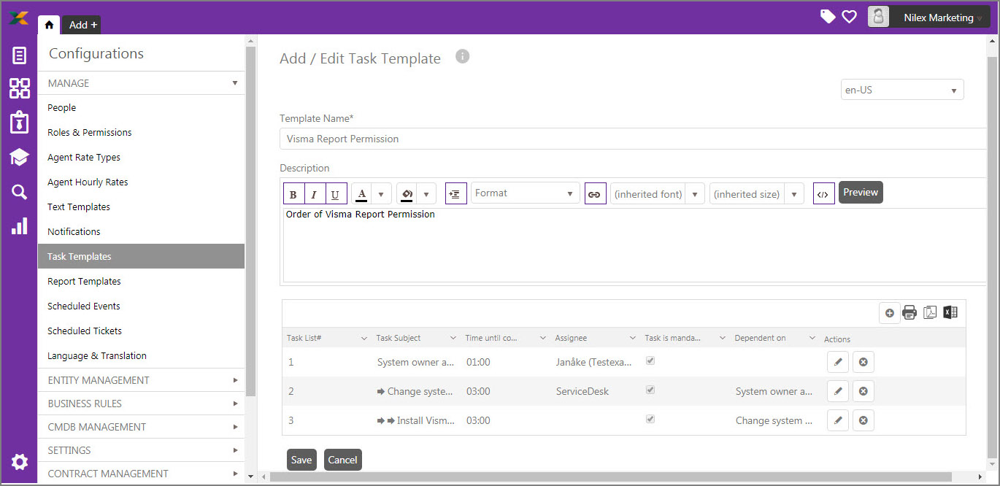Toggle bold formatting
Viewport: 1000px width, 486px height.
[293, 194]
